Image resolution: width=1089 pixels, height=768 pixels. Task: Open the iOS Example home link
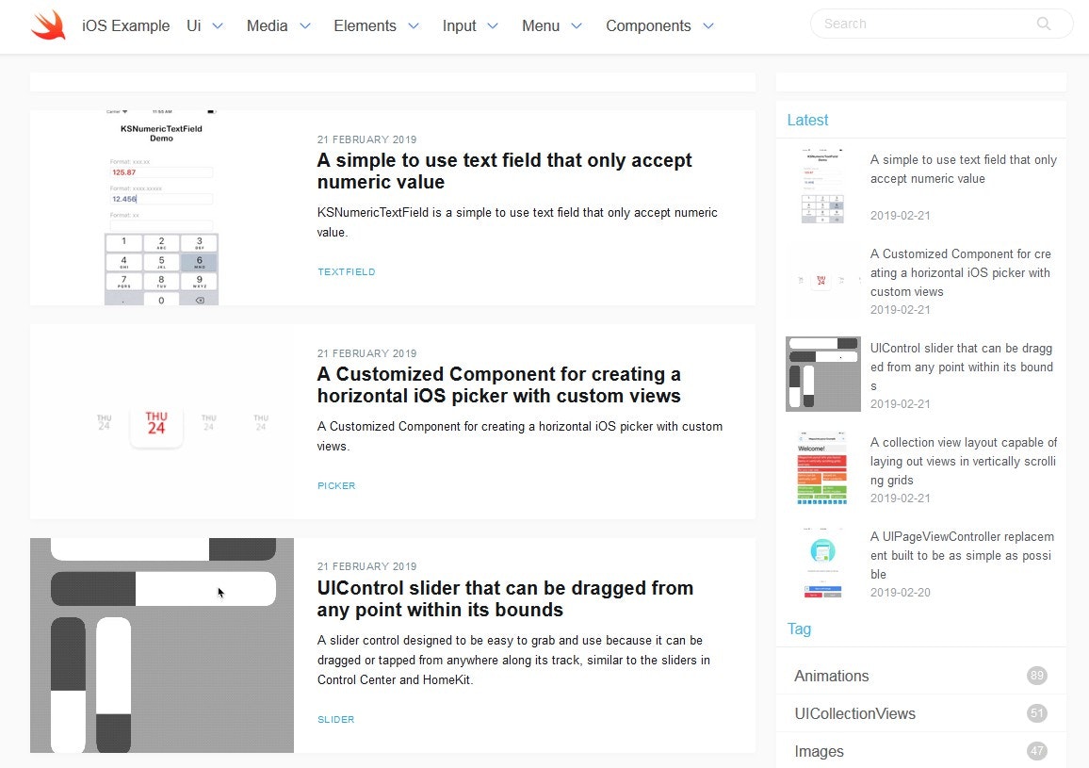(125, 25)
